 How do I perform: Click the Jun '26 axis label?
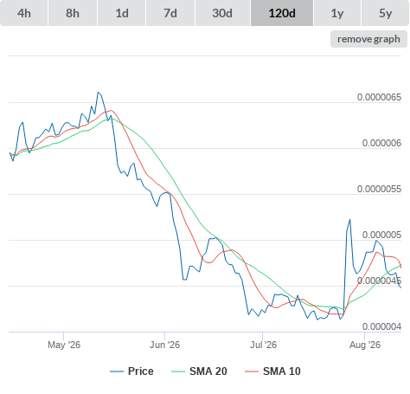point(164,345)
